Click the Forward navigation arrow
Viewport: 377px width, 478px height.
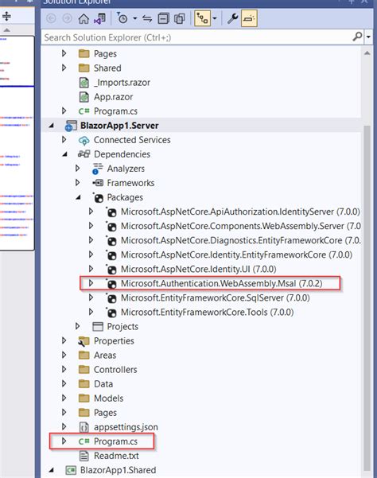pyautogui.click(x=68, y=18)
